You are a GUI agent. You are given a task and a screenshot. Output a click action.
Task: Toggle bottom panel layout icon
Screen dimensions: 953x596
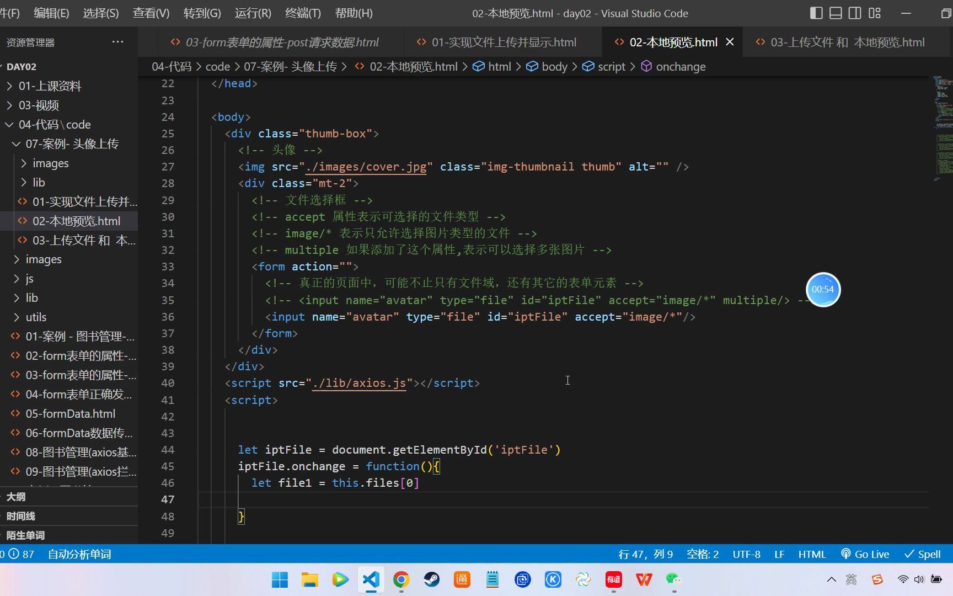tap(836, 13)
